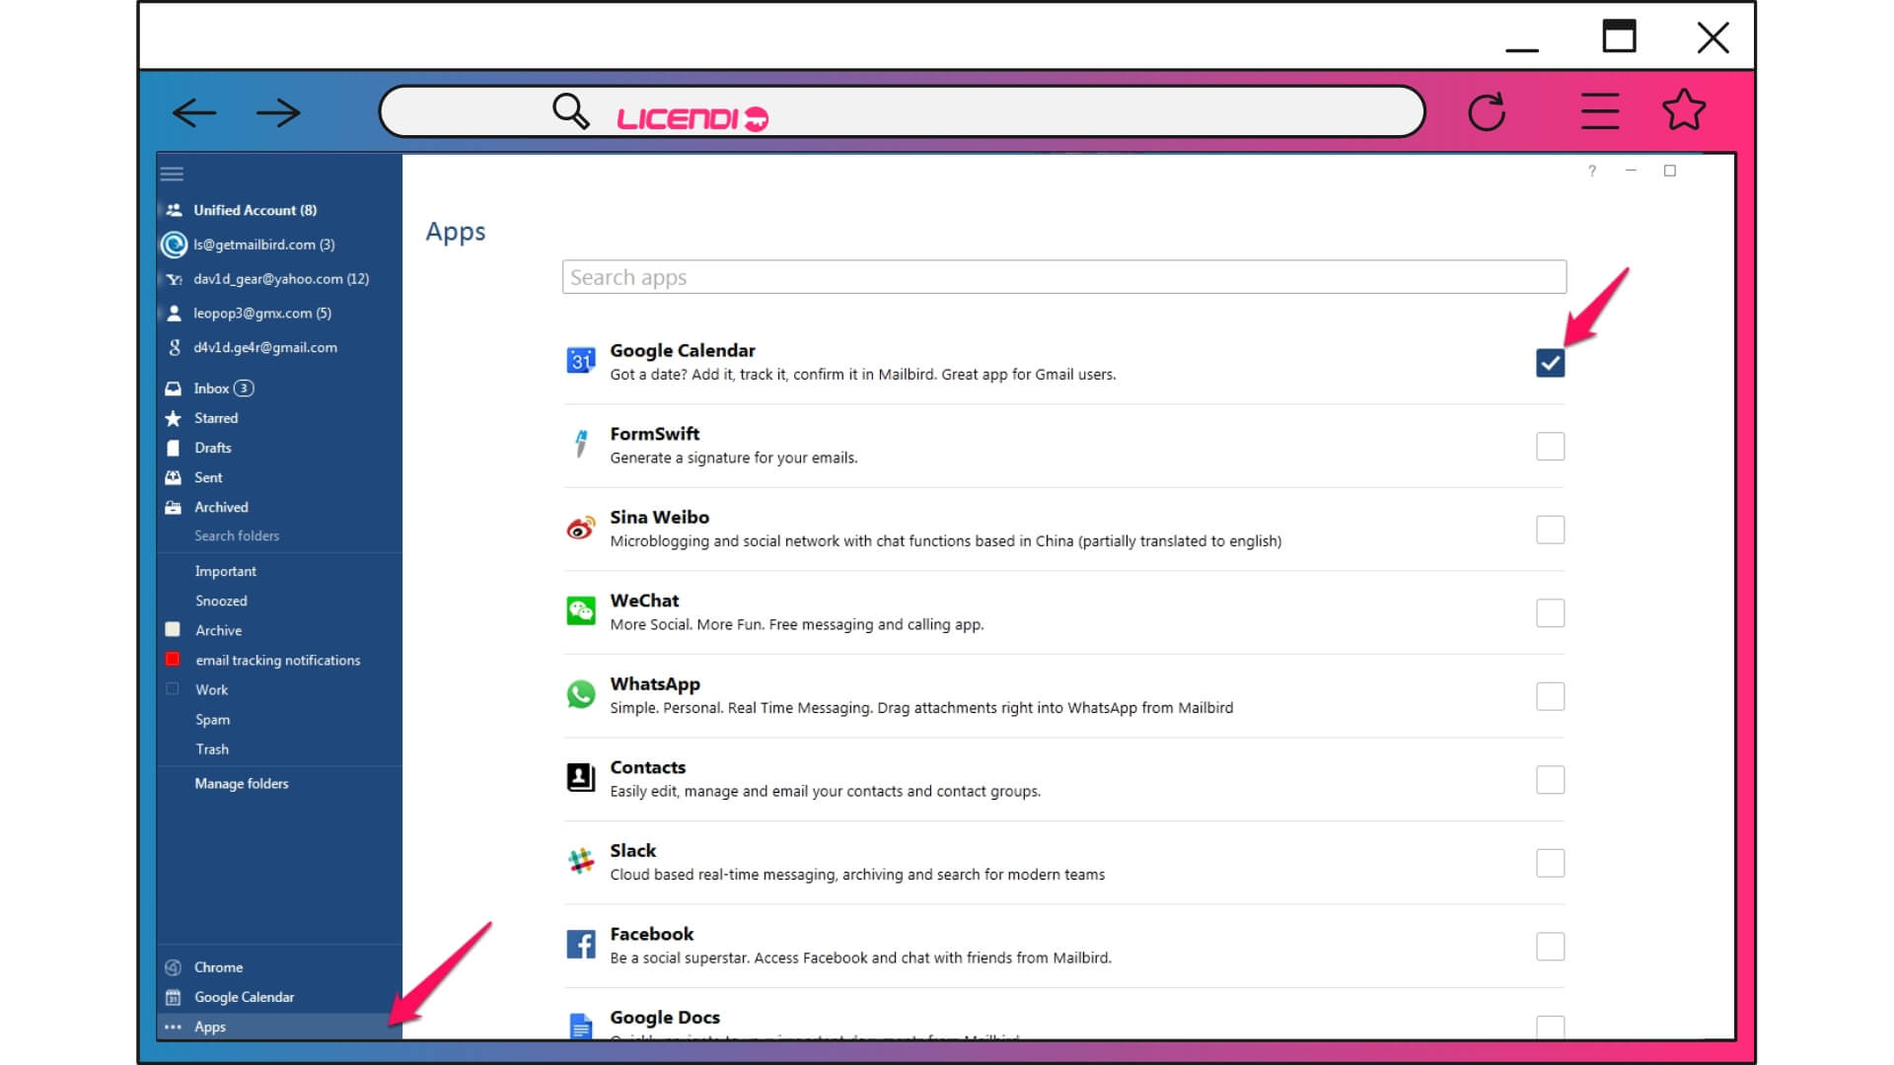Screen dimensions: 1894x1065
Task: Click the Contacts app icon
Action: coord(581,776)
